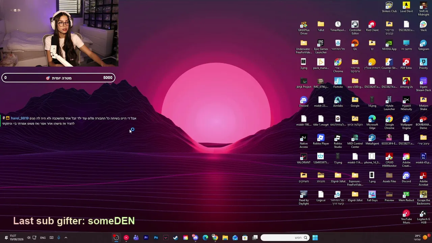Open the Assets Files folder
The height and width of the screenshot is (243, 432).
point(389,177)
